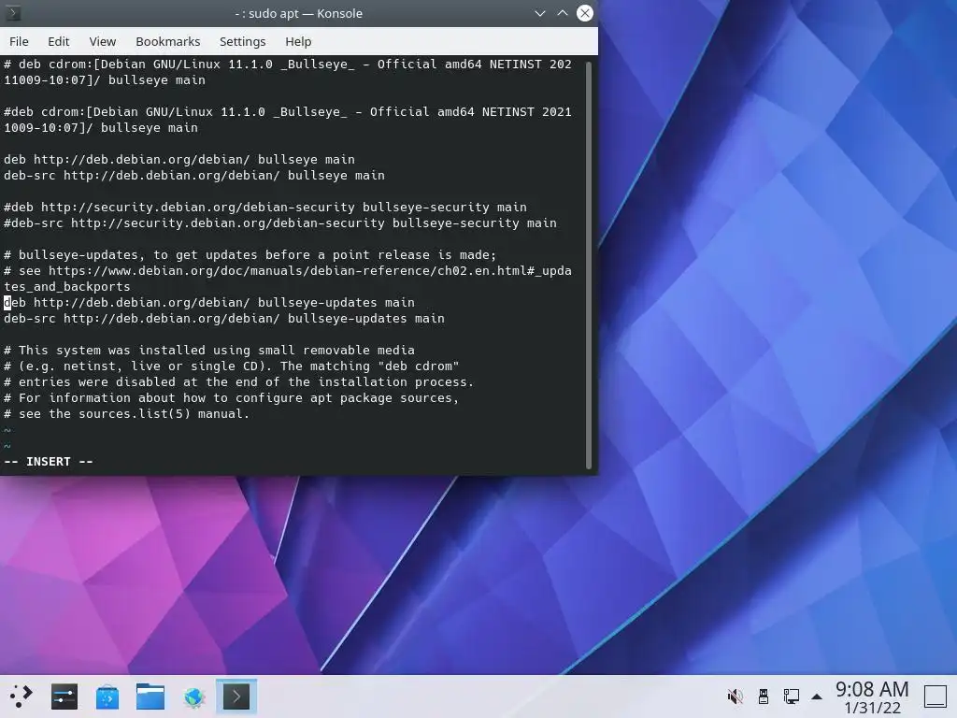Open Dolphin file manager from taskbar
957x718 pixels.
point(150,696)
